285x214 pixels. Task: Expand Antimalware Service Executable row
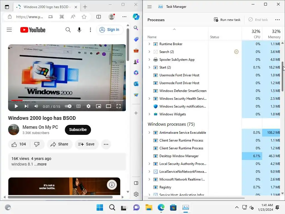coord(149,132)
